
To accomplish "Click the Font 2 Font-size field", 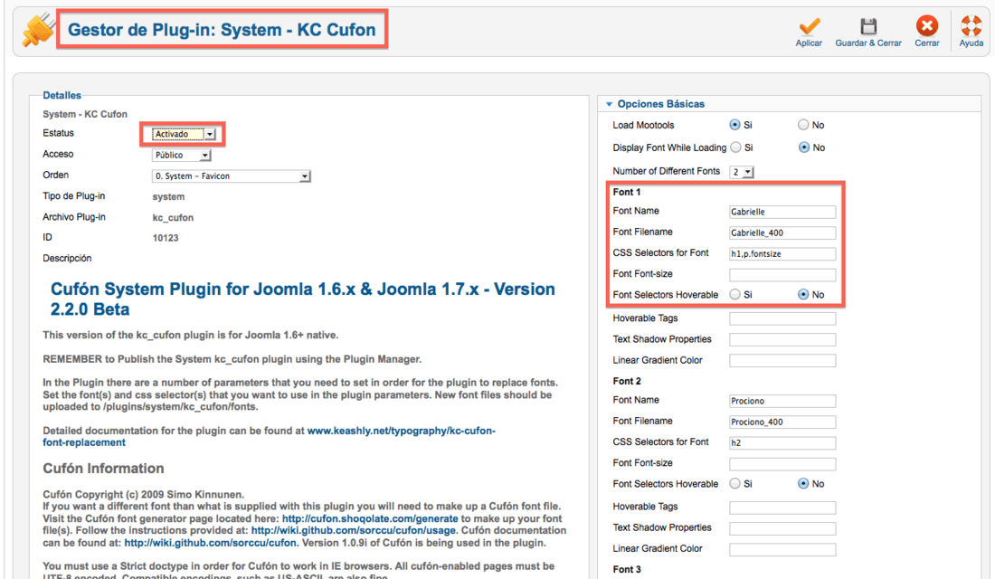I will tap(782, 463).
